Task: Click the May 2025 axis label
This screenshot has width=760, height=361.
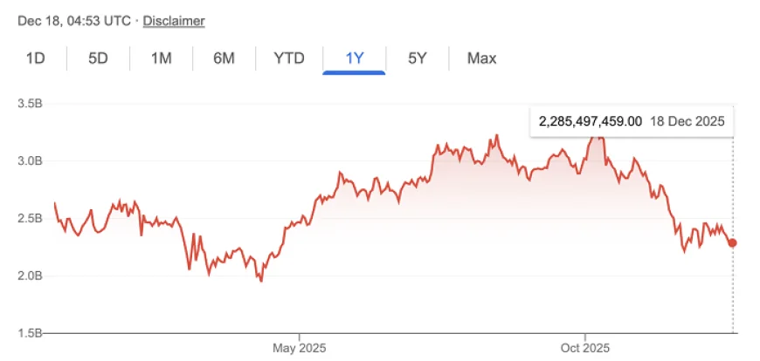Action: pos(299,347)
